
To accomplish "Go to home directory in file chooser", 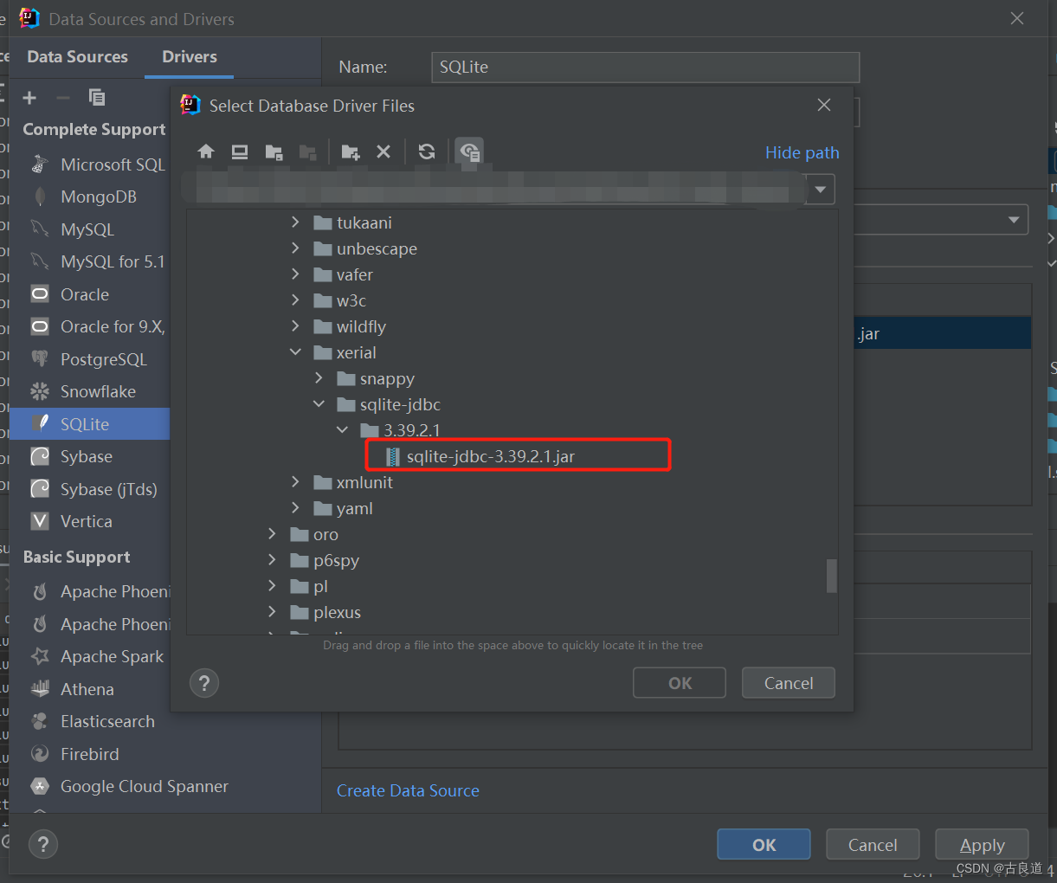I will click(x=206, y=152).
